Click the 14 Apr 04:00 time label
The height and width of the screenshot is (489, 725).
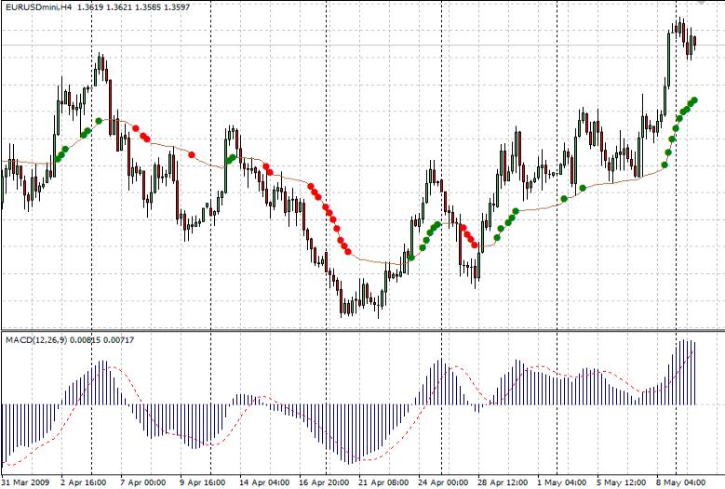click(x=264, y=482)
